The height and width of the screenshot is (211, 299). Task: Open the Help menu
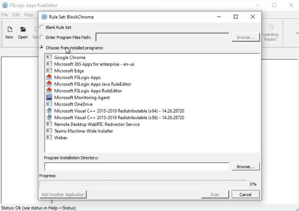(x=29, y=15)
